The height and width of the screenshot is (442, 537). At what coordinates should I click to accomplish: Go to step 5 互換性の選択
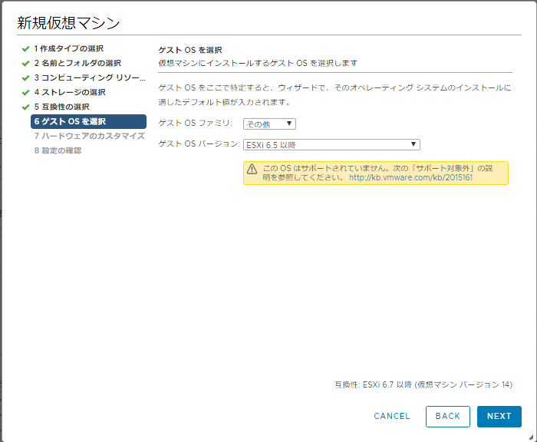(61, 107)
